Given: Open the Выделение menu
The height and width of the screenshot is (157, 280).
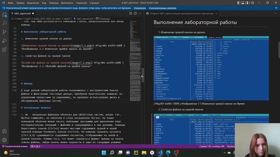Looking at the screenshot, I should click(x=33, y=3).
